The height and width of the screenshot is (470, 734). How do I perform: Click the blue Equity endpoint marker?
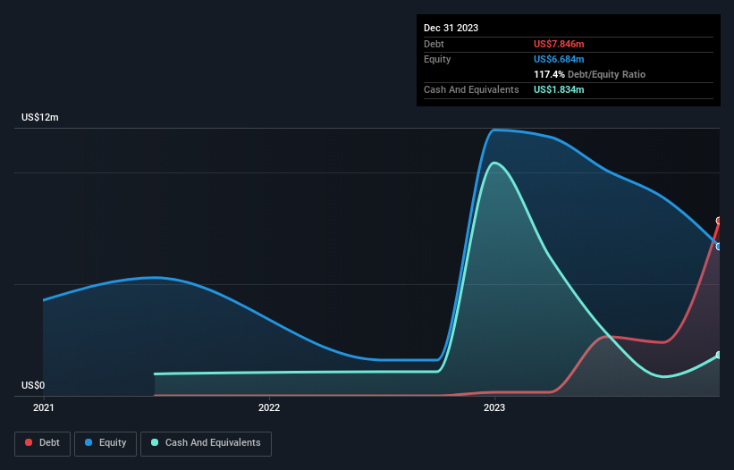[x=719, y=247]
